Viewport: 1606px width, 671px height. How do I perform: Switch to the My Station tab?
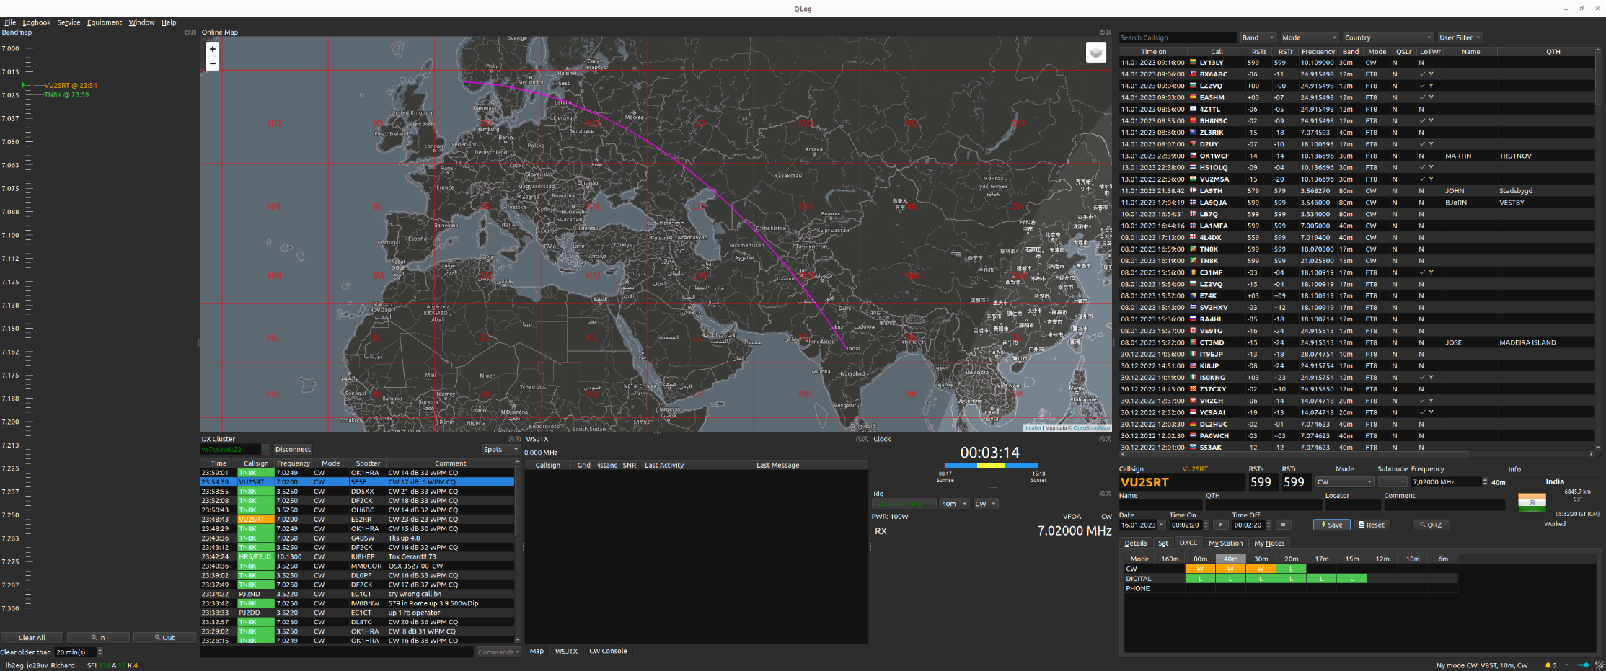coord(1225,543)
